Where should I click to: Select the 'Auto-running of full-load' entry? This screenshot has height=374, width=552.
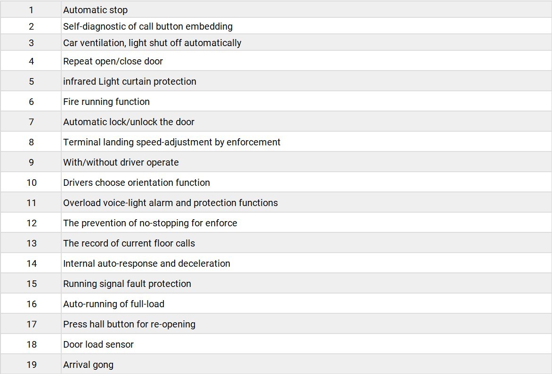[x=114, y=304]
